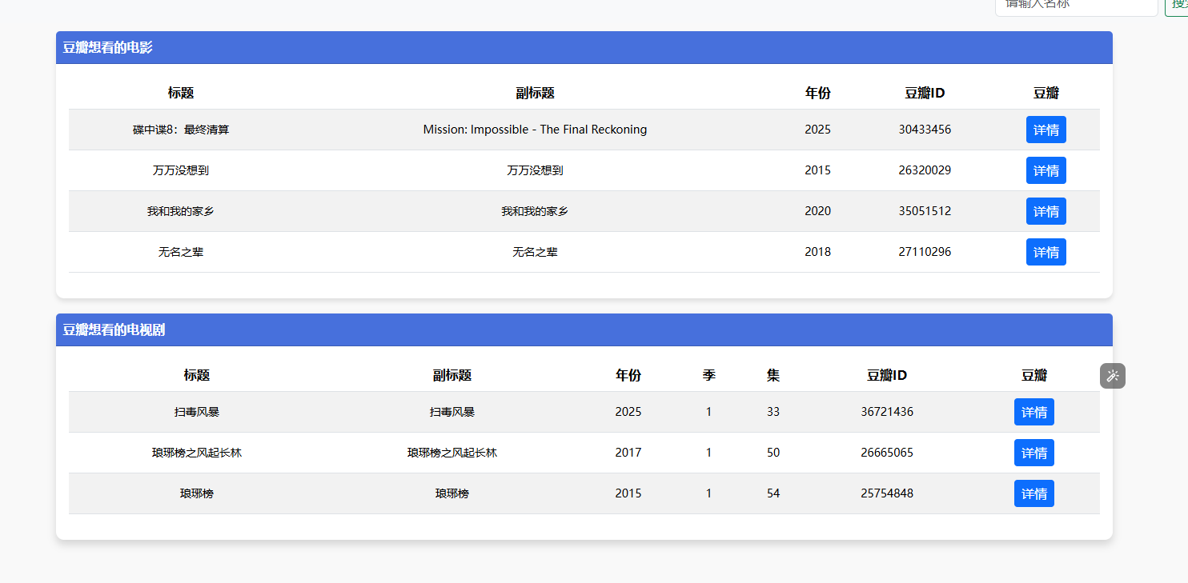1188x583 pixels.
Task: Select Douban ID 36721436
Action: coord(887,412)
